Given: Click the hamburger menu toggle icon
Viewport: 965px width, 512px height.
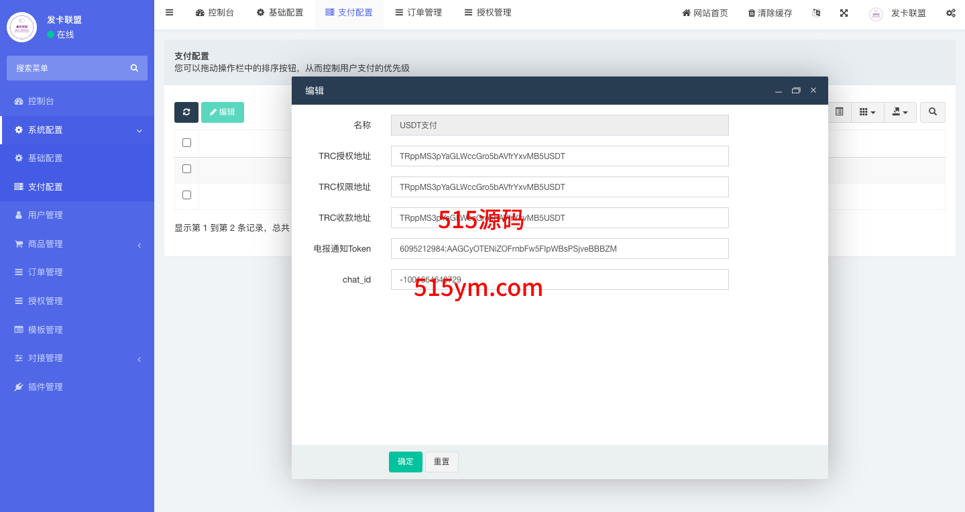Looking at the screenshot, I should click(169, 13).
